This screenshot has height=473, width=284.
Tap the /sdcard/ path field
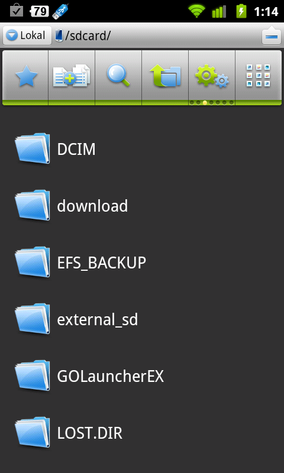point(157,35)
